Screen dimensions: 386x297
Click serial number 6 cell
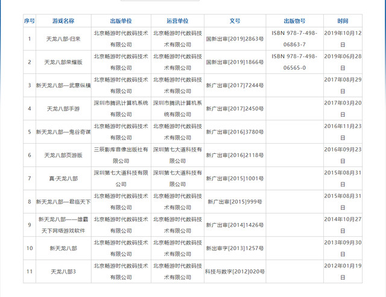tap(30, 155)
